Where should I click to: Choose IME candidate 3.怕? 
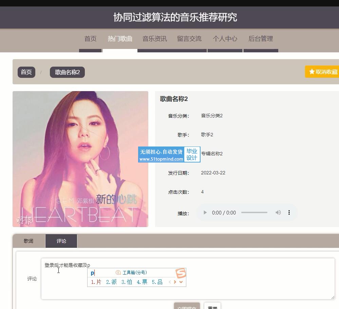[127, 282]
